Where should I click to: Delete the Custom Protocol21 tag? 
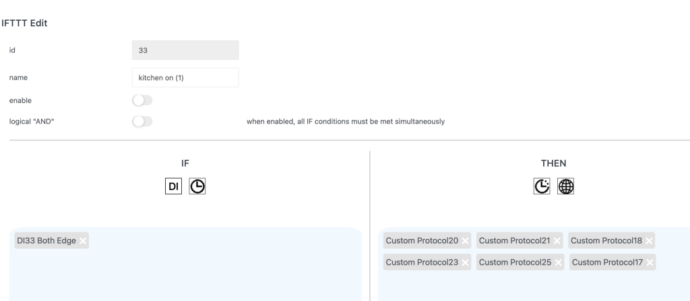click(557, 241)
